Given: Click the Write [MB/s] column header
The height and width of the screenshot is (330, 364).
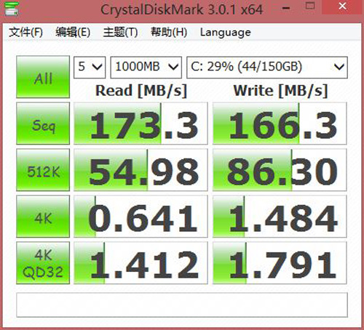Looking at the screenshot, I should pyautogui.click(x=280, y=91).
